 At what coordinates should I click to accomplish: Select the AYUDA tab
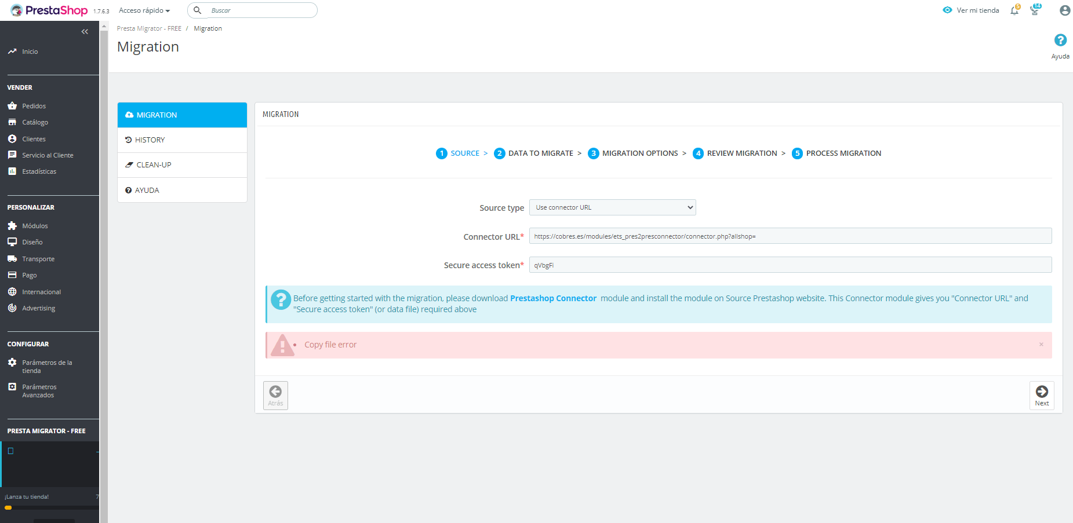[182, 190]
